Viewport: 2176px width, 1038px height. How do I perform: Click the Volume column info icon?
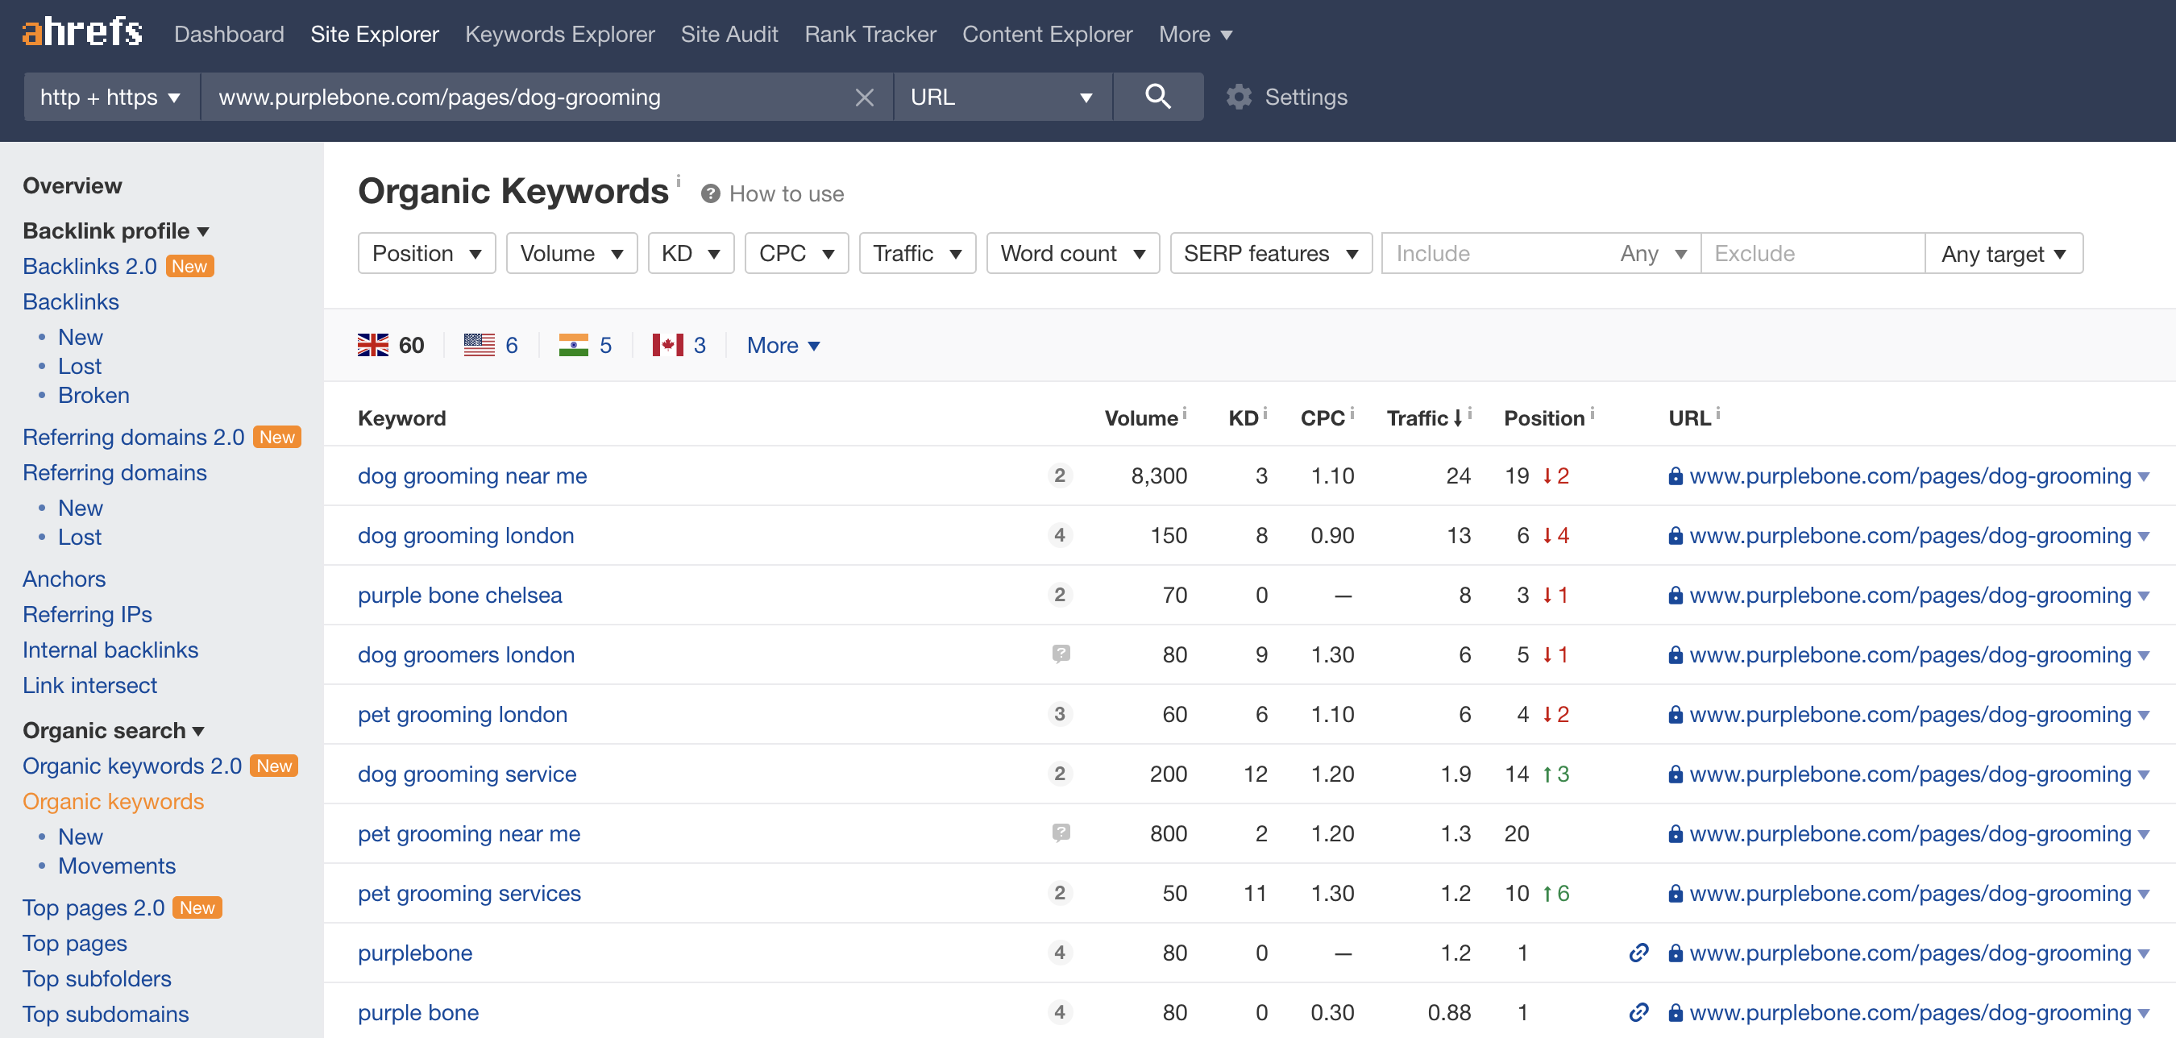(x=1184, y=413)
